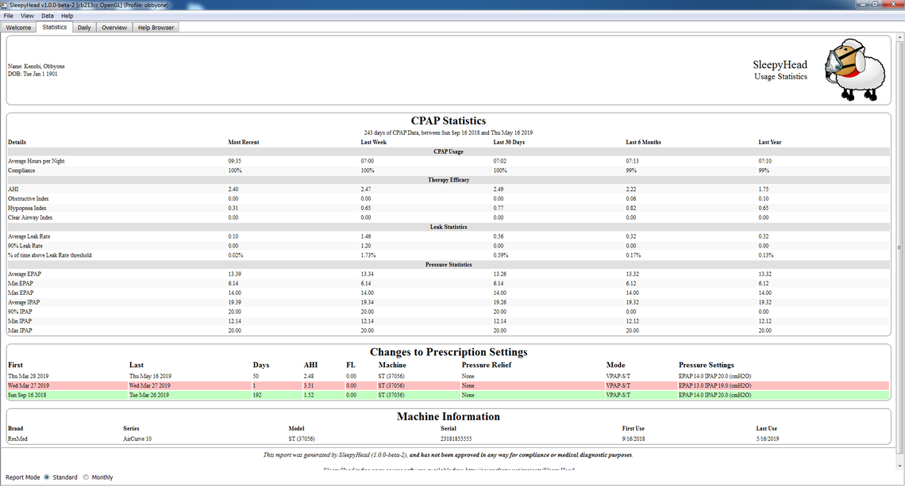The width and height of the screenshot is (905, 486).
Task: Click the 'Clear Airway Index' row label
Action: [x=30, y=218]
